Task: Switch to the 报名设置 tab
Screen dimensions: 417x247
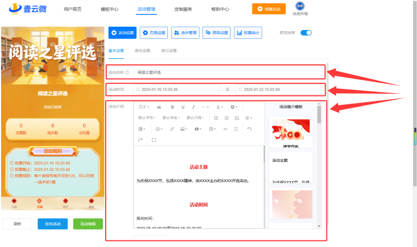Action: pyautogui.click(x=142, y=51)
